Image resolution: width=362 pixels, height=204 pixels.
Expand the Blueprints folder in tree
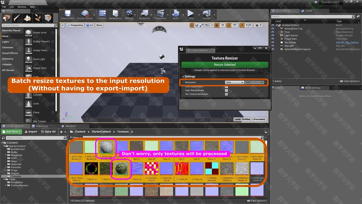(x=6, y=155)
